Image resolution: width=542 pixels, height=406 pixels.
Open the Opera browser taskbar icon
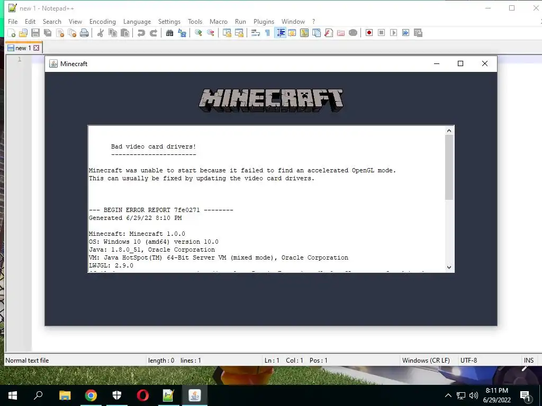pyautogui.click(x=143, y=395)
